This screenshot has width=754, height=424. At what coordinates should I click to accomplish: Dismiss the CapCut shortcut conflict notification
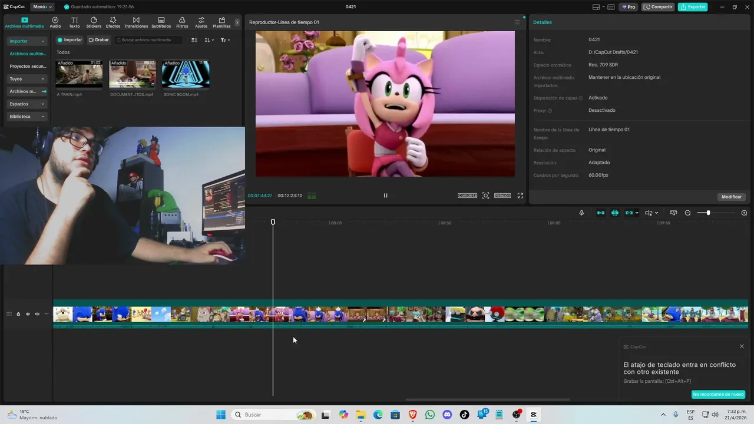(742, 346)
